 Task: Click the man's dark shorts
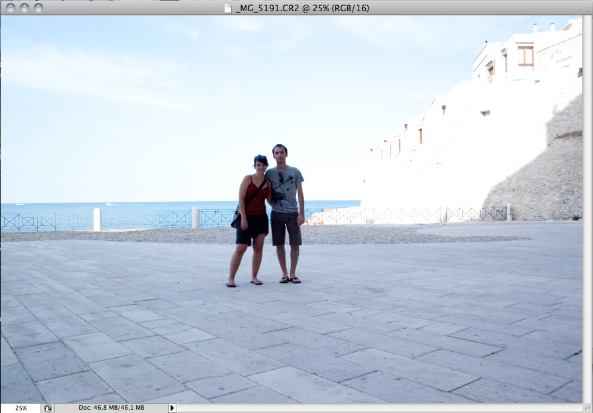286,228
